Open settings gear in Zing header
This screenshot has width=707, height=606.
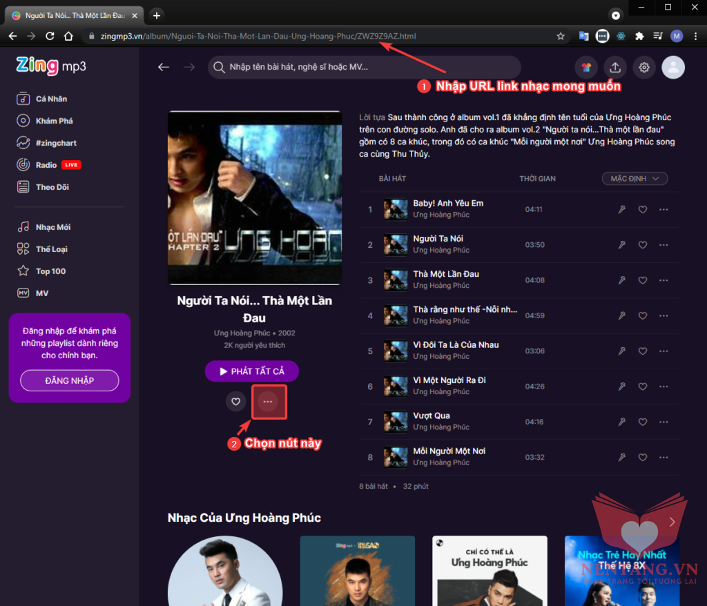[x=644, y=67]
